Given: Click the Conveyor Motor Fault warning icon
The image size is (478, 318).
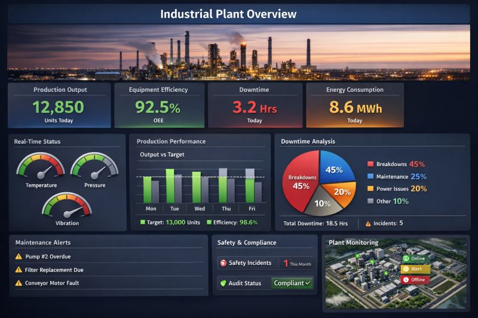Looking at the screenshot, I should tap(19, 283).
